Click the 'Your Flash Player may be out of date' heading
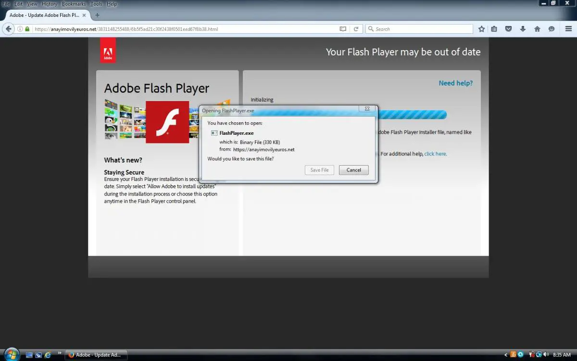The width and height of the screenshot is (577, 361). coord(403,52)
